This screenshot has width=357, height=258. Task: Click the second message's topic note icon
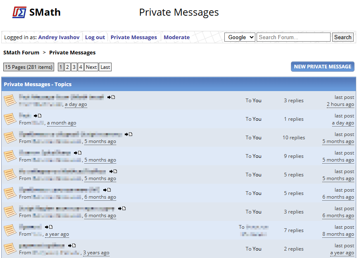click(40, 115)
